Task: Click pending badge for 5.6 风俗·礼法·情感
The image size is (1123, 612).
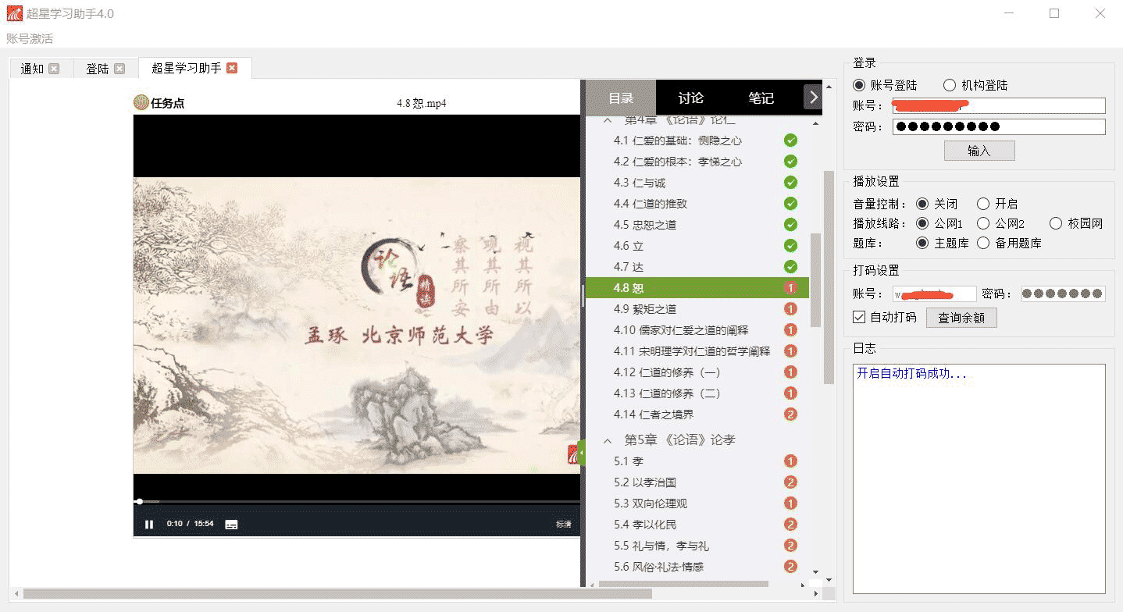Action: click(790, 567)
